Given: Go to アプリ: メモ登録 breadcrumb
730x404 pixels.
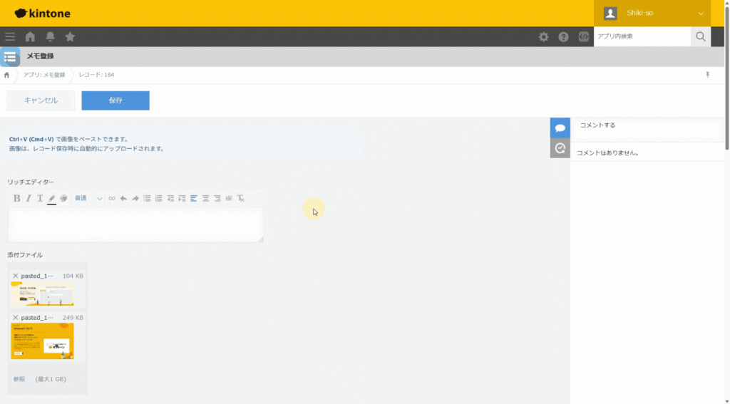Looking at the screenshot, I should 43,75.
